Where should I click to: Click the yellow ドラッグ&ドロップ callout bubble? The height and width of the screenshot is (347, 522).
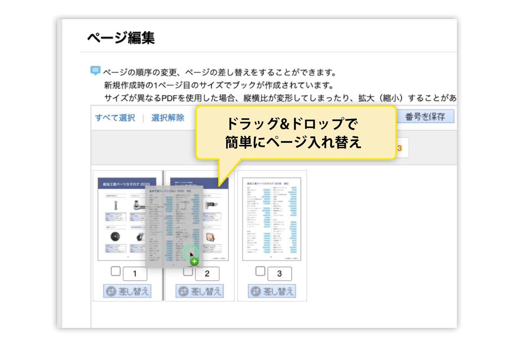(296, 133)
